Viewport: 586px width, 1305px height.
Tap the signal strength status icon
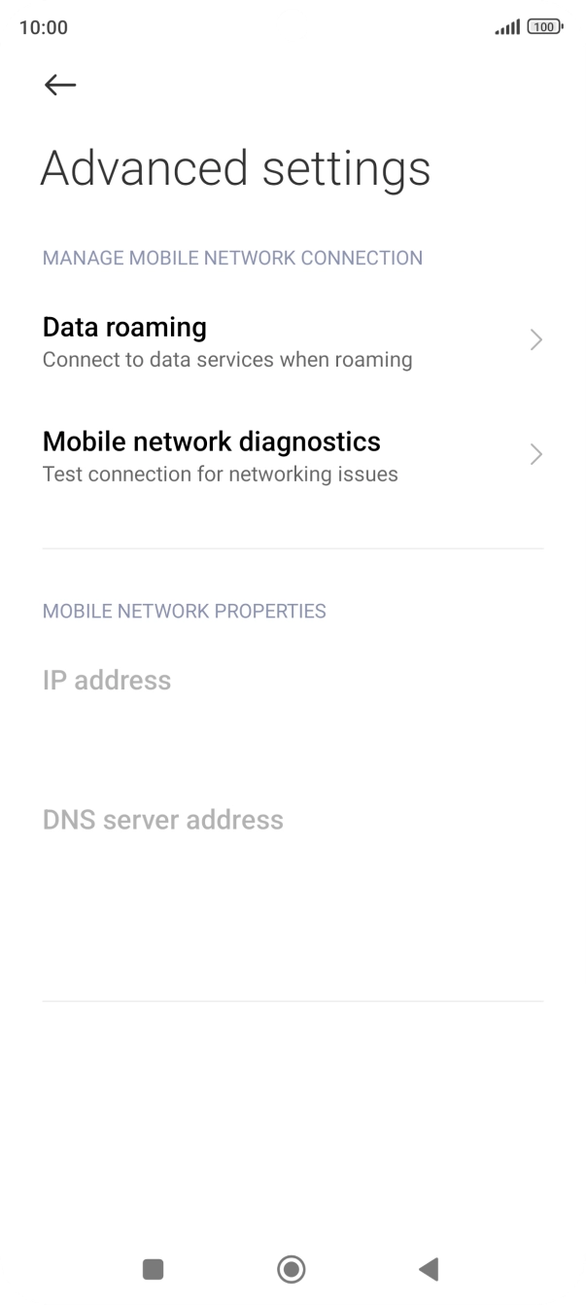click(x=506, y=27)
